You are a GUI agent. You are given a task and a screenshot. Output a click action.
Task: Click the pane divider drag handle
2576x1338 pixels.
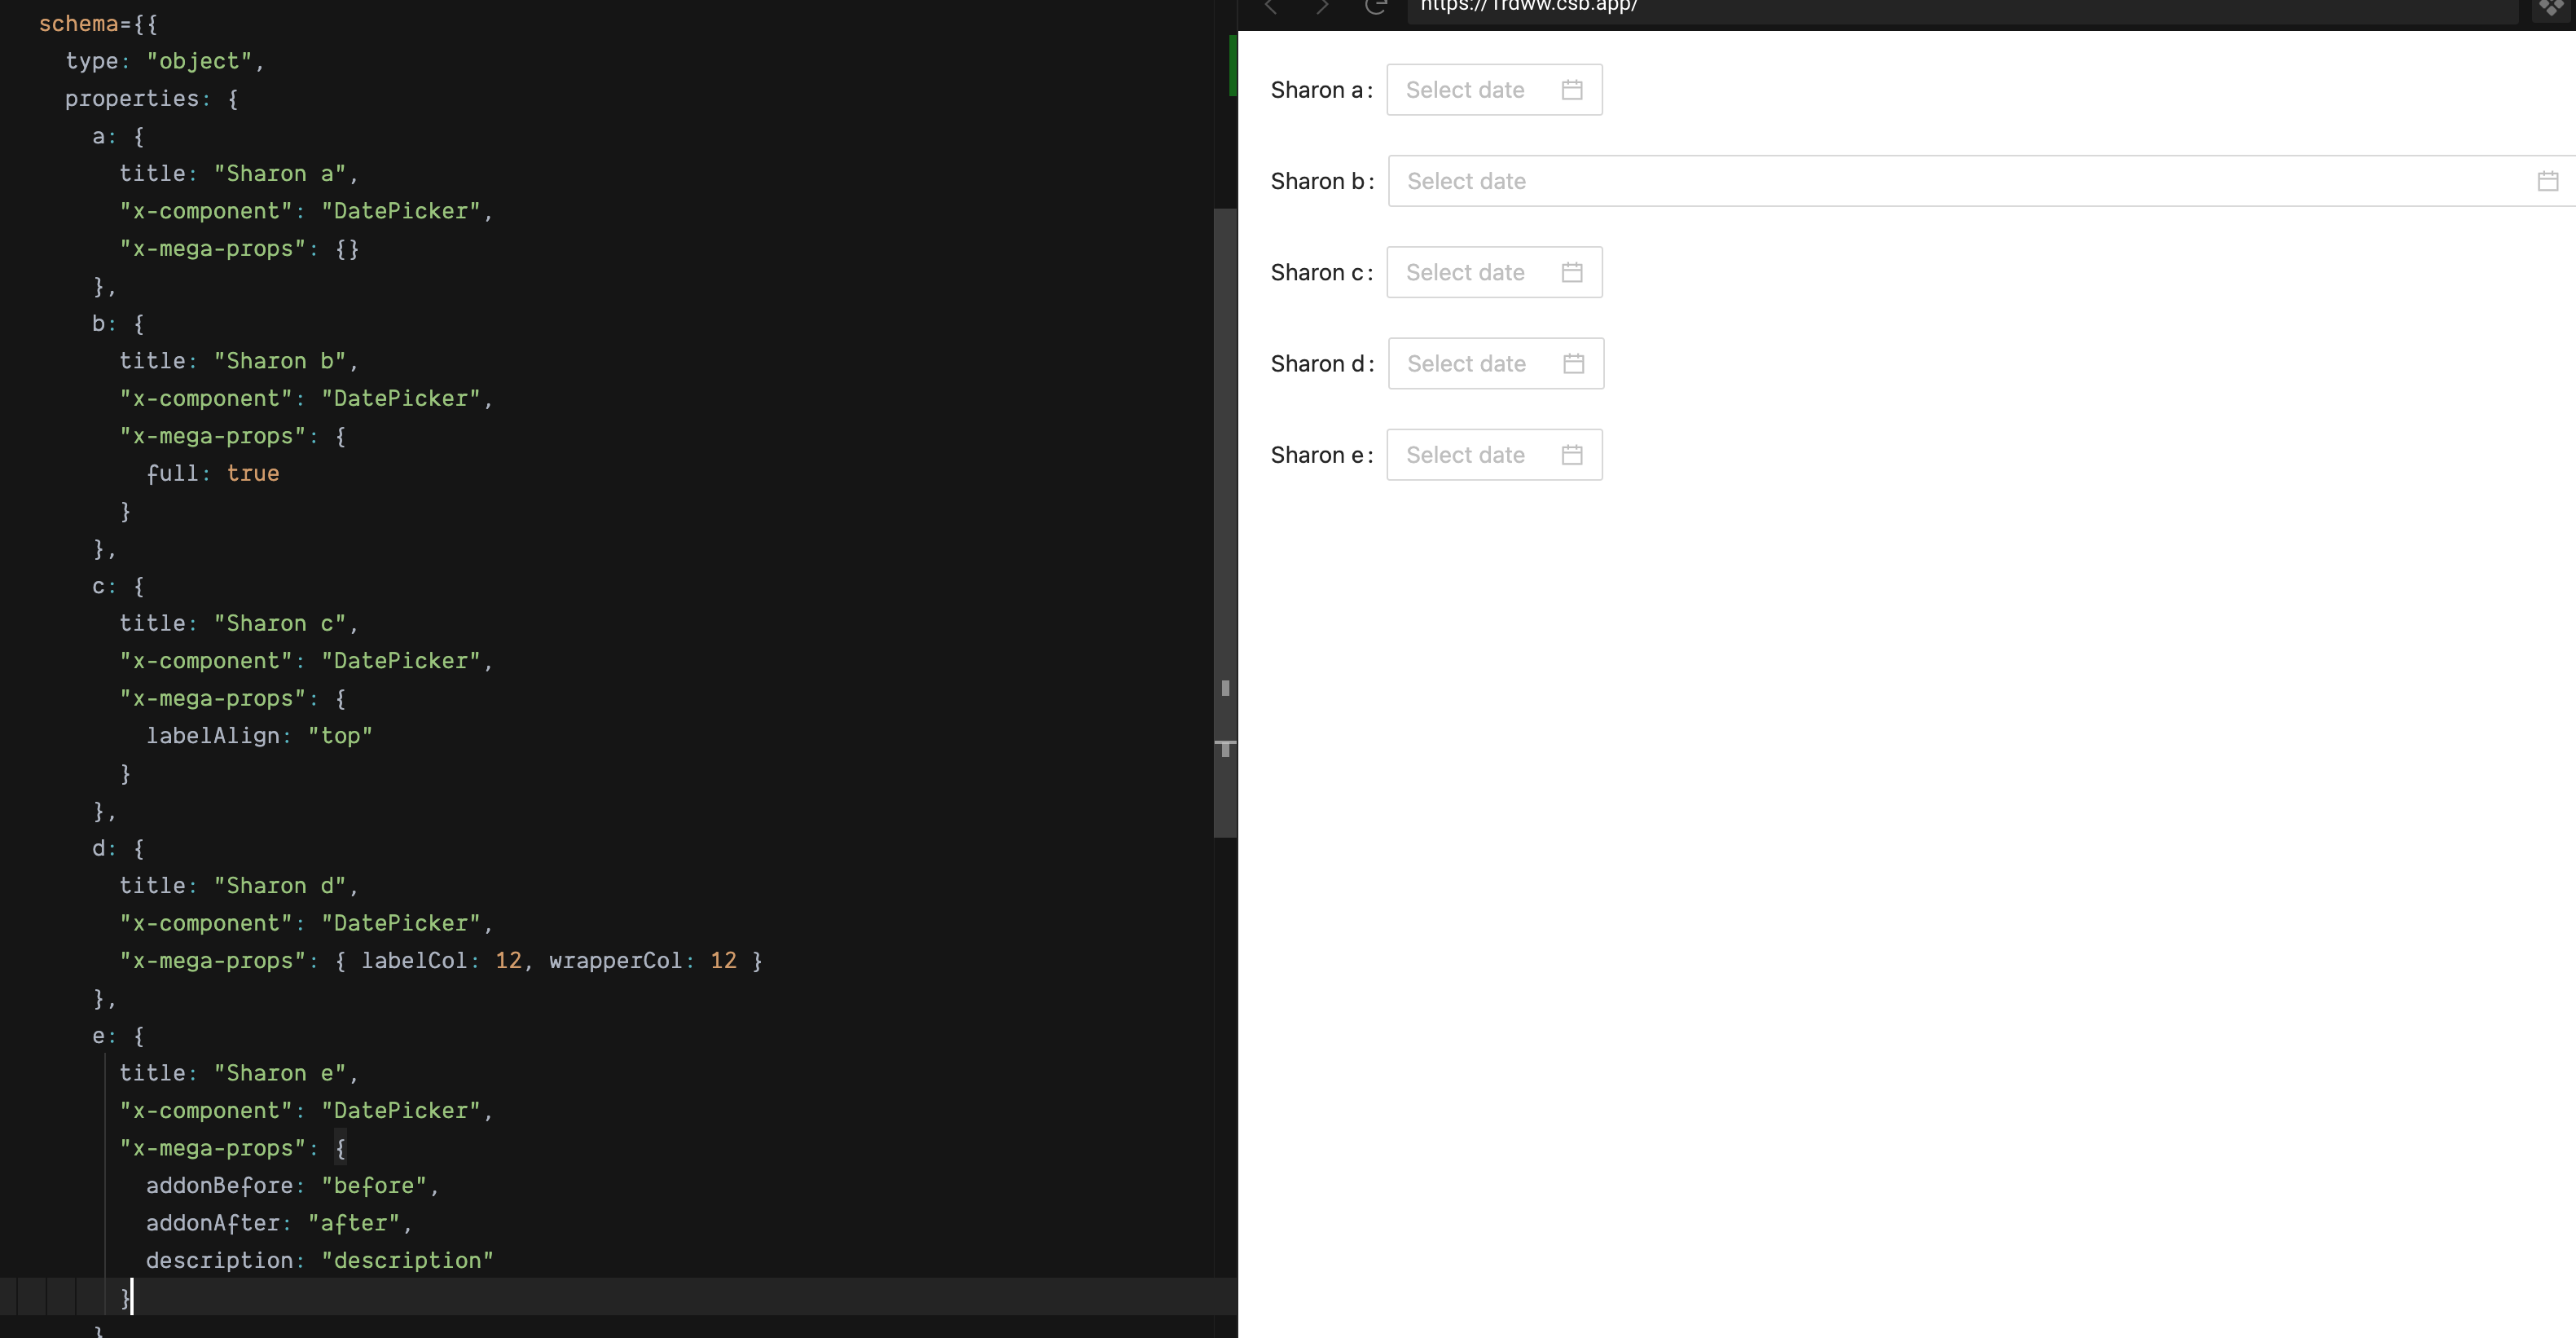[1226, 688]
